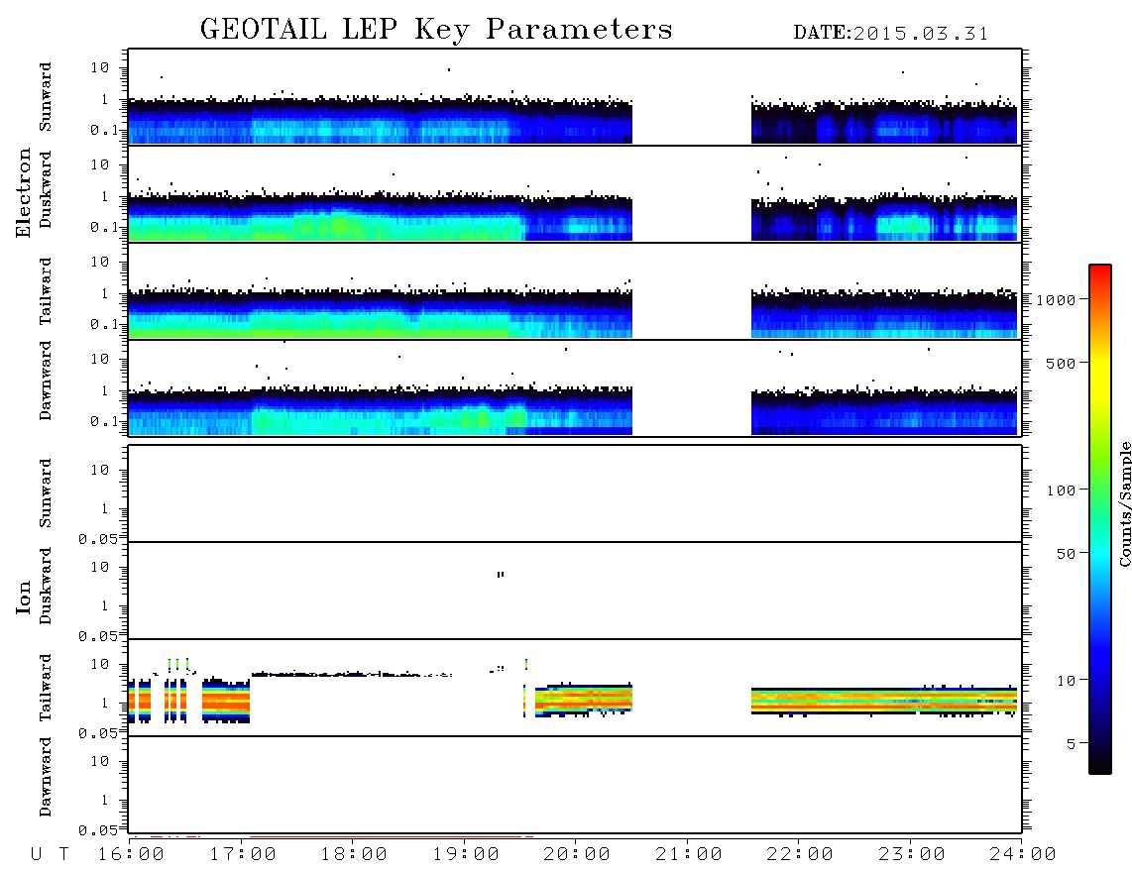Click the Ion 'Dawnward' panel label
Screen dimensions: 1132x872
(x=46, y=777)
